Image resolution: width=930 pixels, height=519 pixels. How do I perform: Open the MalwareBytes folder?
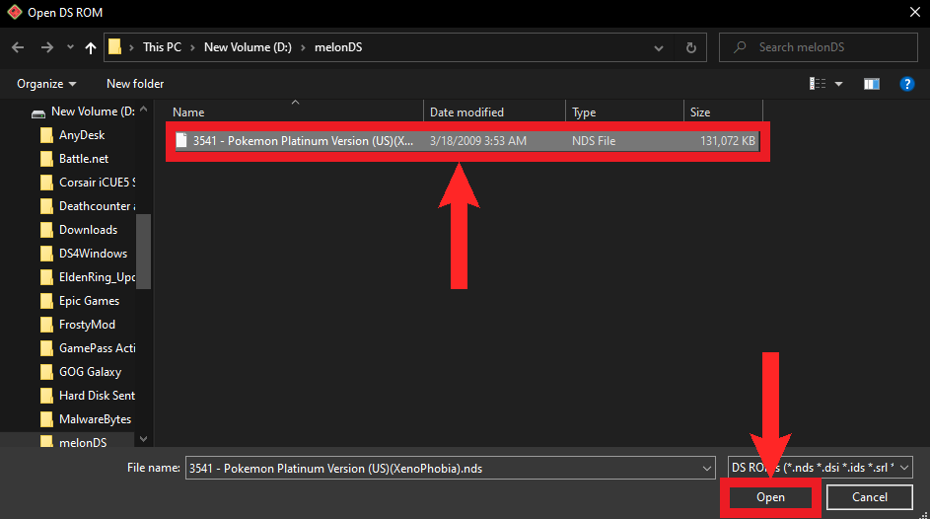(95, 419)
